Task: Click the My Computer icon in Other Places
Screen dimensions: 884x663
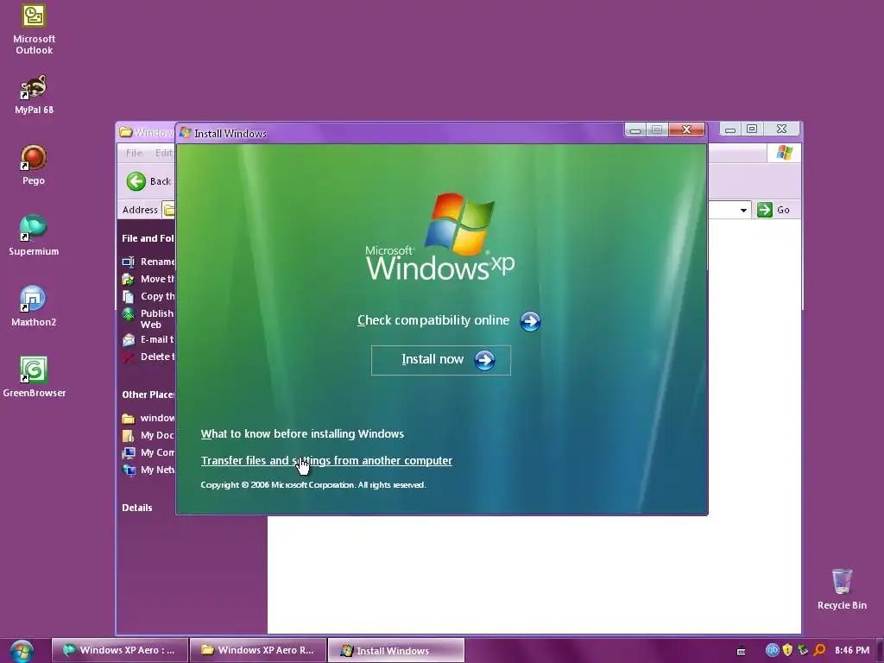Action: 129,452
